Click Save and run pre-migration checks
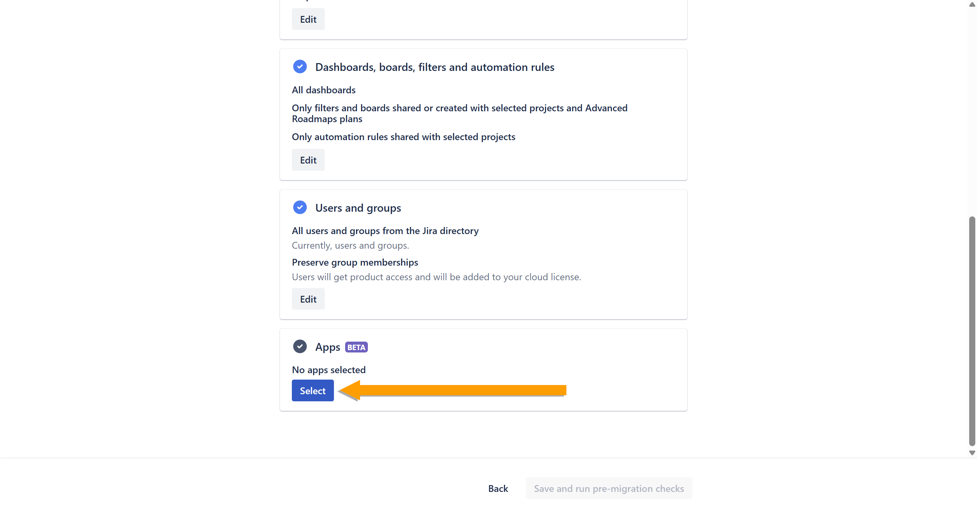977x517 pixels. [608, 488]
